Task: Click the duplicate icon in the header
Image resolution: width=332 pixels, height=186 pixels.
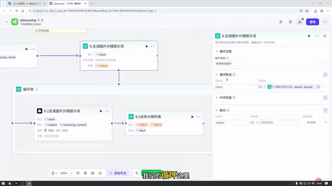Action: coord(281,22)
